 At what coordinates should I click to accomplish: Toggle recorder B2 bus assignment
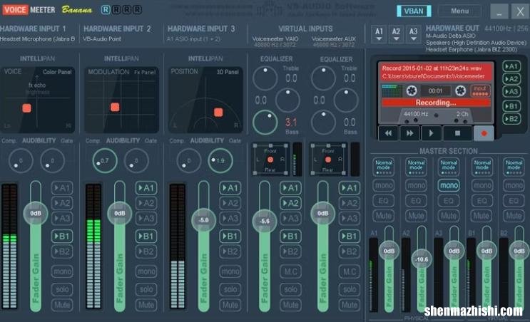point(511,119)
